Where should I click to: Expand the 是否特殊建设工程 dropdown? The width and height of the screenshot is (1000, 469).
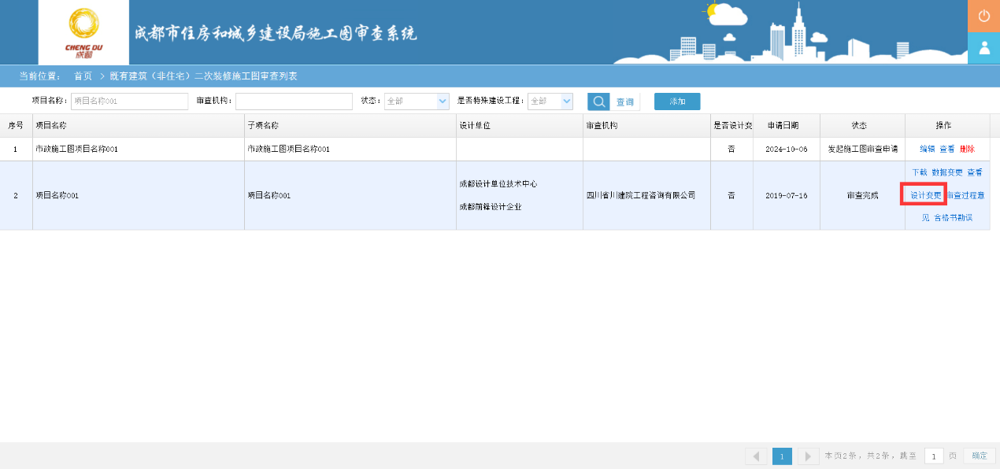click(x=550, y=101)
